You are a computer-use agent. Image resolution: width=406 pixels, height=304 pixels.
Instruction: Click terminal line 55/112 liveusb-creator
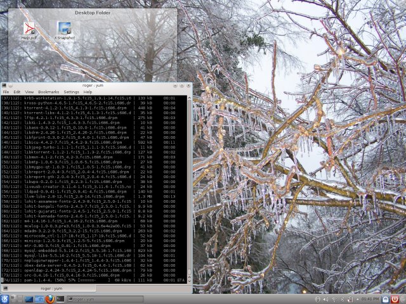(88, 186)
